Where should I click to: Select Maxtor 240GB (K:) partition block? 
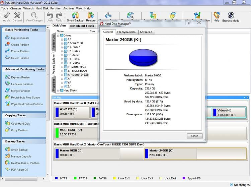coord(195,153)
